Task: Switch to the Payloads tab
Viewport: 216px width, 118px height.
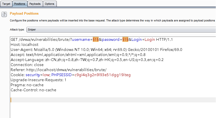Action: 35,4
